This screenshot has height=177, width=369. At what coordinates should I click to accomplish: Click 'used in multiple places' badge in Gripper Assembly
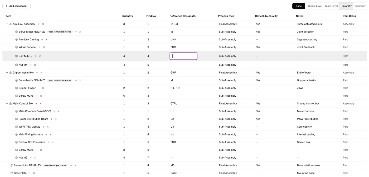60,80
